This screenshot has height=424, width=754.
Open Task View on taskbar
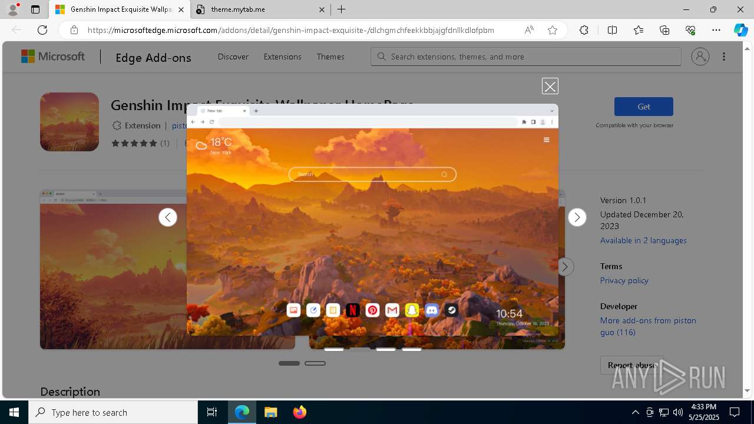pos(212,412)
